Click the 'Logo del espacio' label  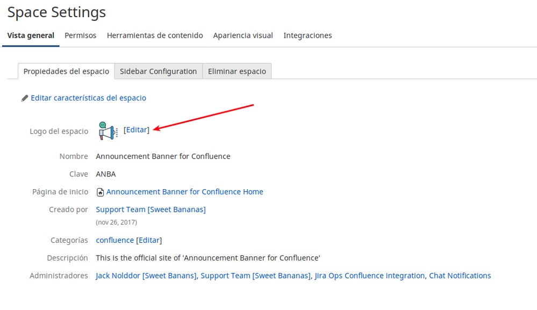point(59,132)
